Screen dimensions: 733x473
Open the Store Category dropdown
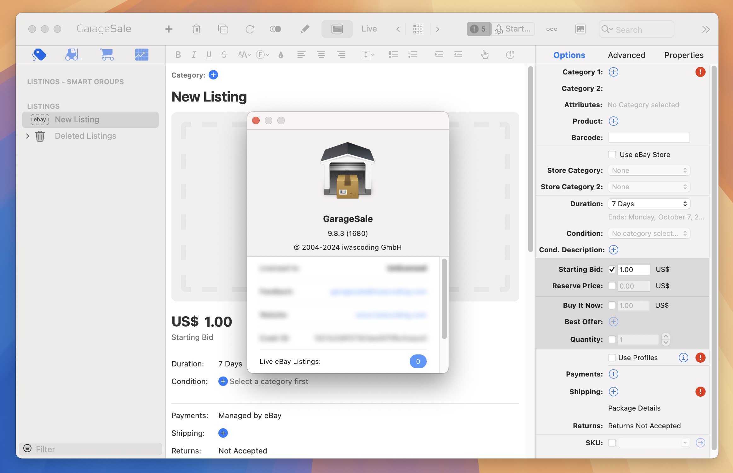tap(649, 170)
